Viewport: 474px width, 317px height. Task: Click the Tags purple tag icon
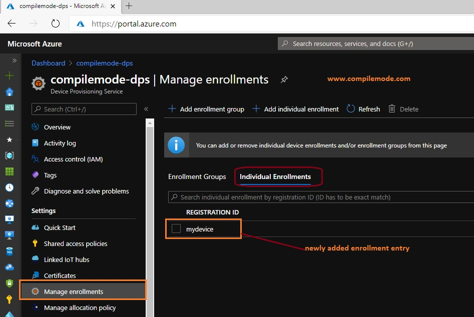point(36,175)
